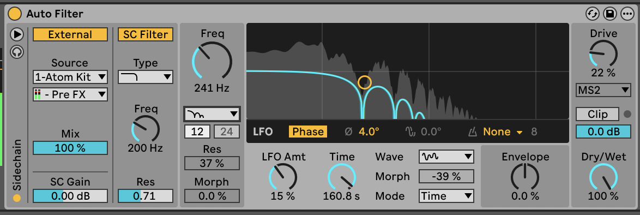
Task: Open the device options ellipsis menu
Action: (627, 14)
